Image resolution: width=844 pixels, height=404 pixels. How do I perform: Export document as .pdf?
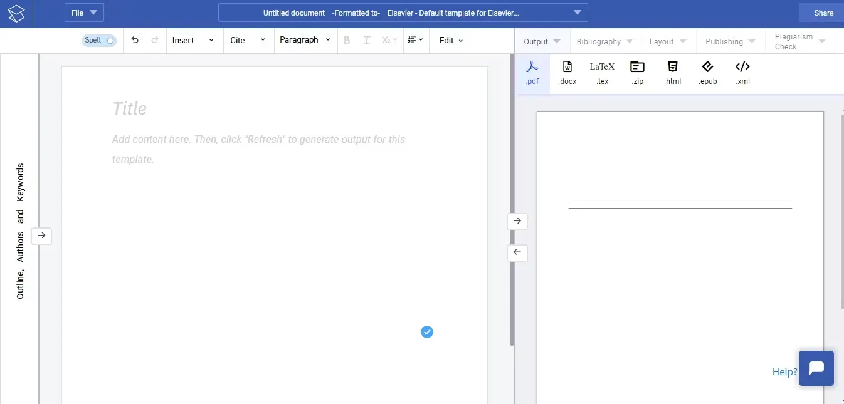[532, 73]
